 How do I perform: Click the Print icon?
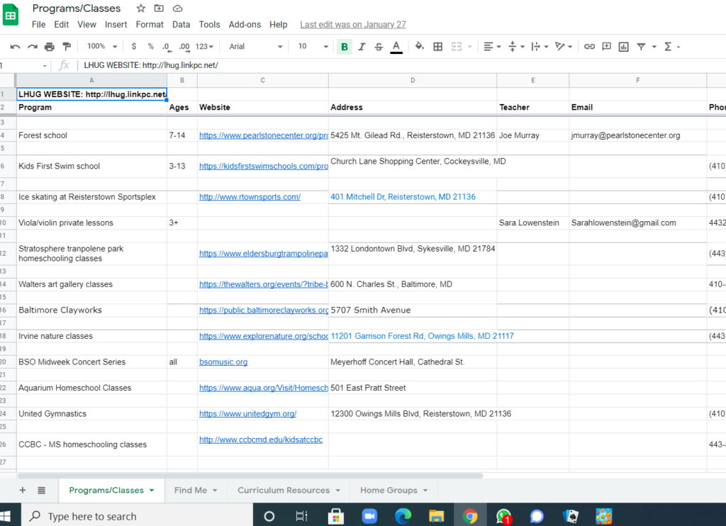coord(50,46)
